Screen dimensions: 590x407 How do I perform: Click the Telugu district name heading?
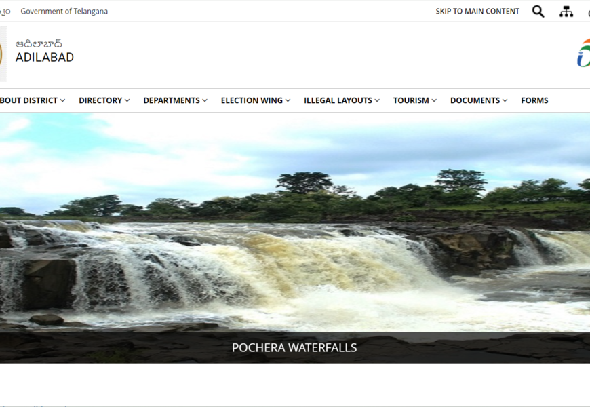click(x=39, y=43)
